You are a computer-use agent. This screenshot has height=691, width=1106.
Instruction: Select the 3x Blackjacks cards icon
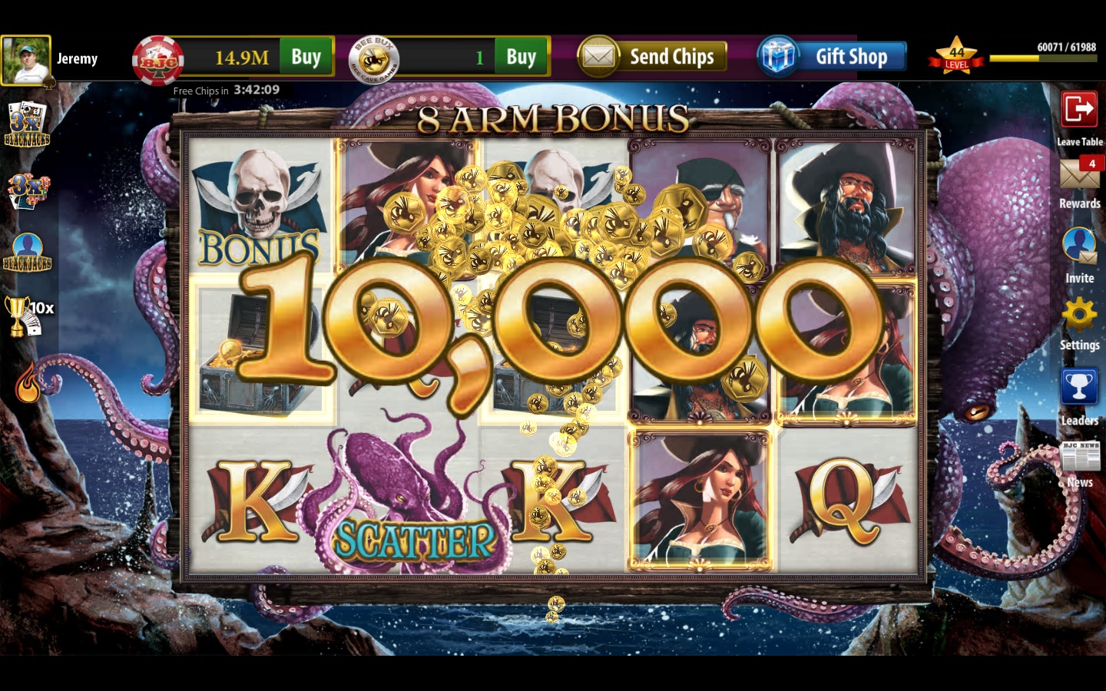[27, 124]
